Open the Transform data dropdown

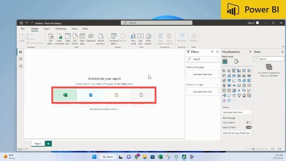[114, 39]
